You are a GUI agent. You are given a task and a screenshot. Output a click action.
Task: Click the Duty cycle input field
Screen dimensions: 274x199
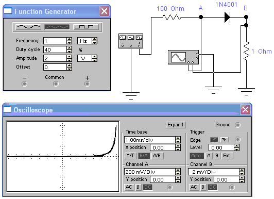pos(55,49)
